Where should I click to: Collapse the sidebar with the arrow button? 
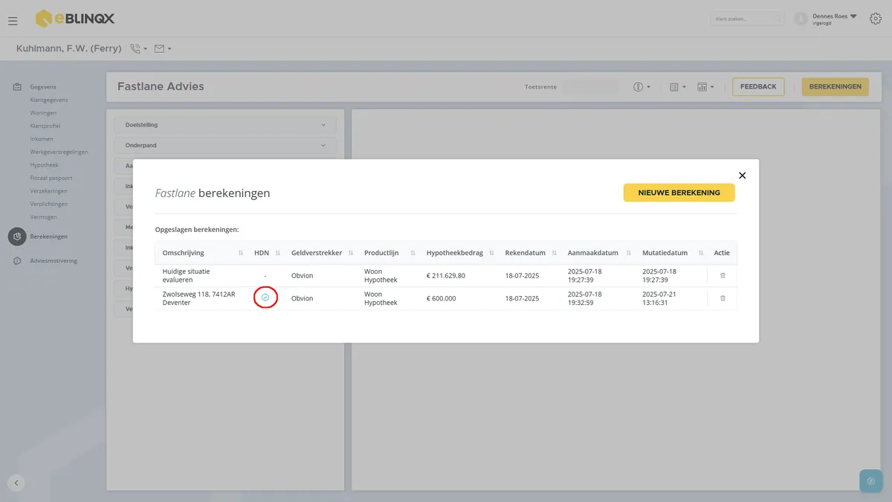pyautogui.click(x=16, y=483)
